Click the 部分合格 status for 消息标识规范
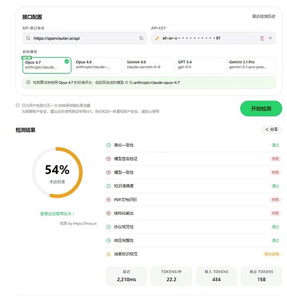This screenshot has height=296, width=287. [x=272, y=254]
